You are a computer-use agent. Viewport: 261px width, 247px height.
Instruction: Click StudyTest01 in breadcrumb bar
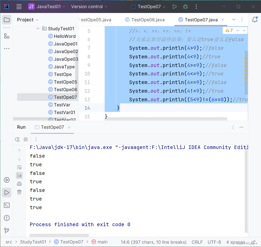click(33, 242)
